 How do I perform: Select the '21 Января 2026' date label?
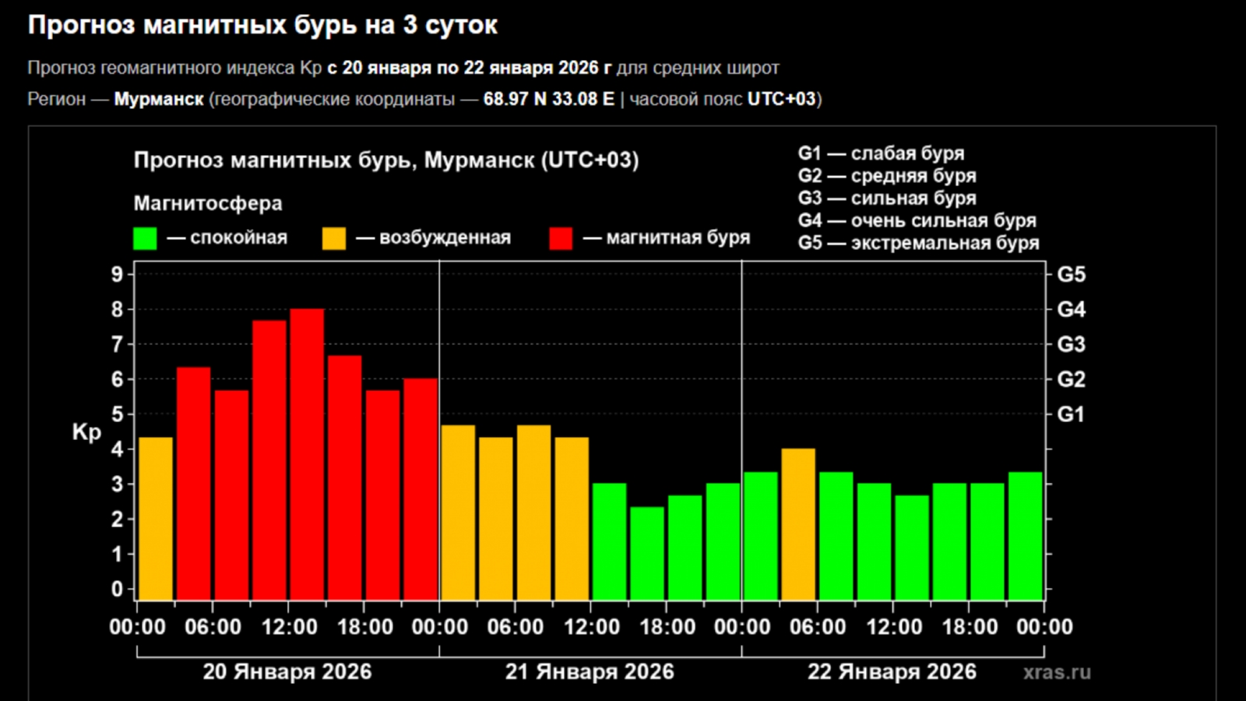[590, 672]
